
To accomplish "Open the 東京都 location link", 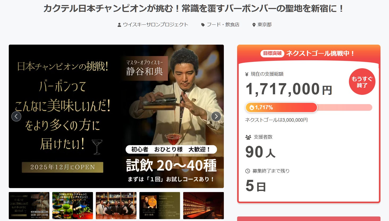I will [x=264, y=25].
